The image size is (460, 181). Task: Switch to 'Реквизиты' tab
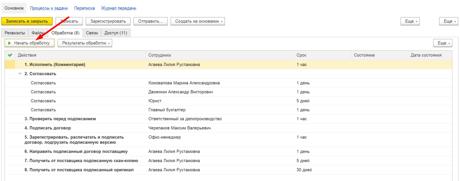click(15, 33)
